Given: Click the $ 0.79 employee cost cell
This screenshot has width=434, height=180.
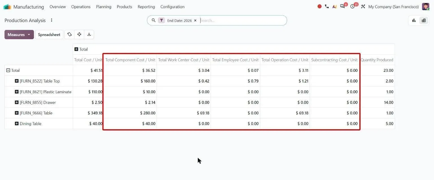Looking at the screenshot, I should (235, 81).
